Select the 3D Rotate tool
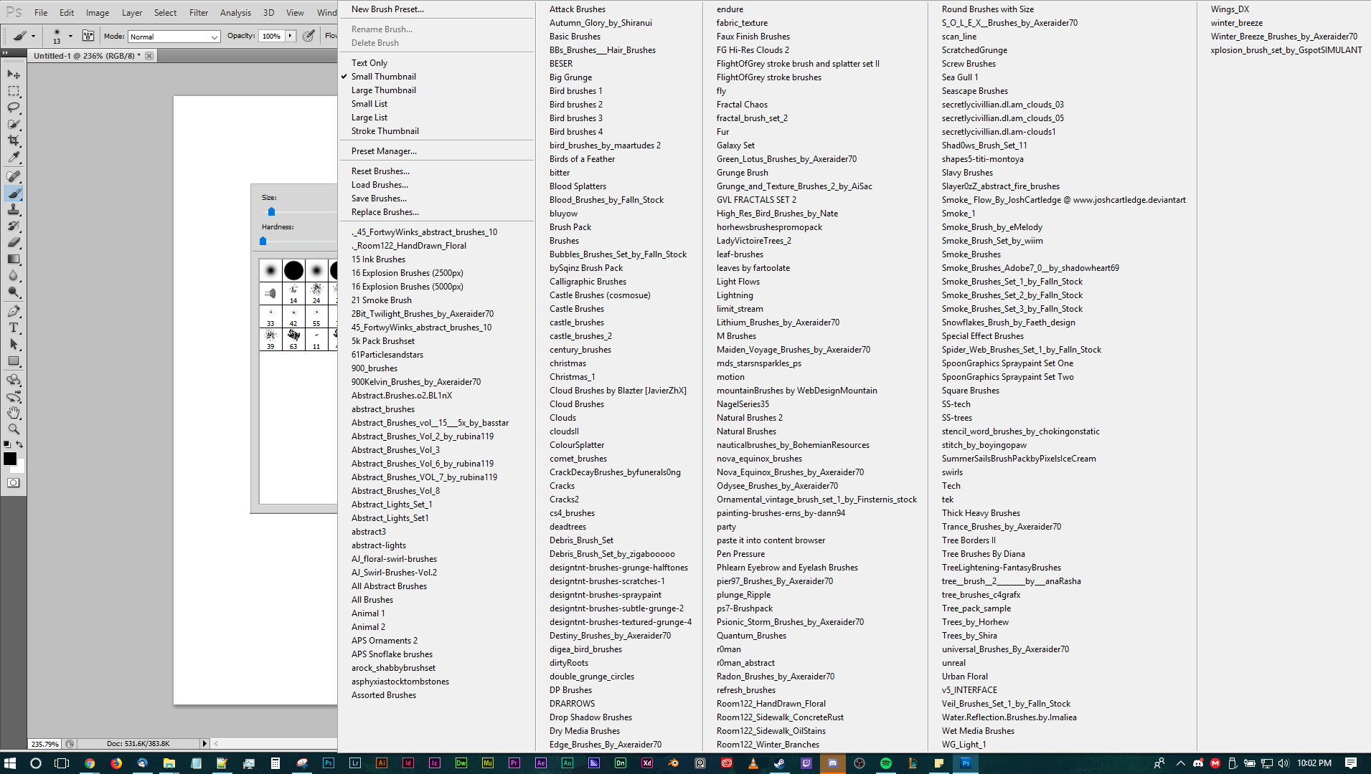This screenshot has height=774, width=1371. pos(14,380)
